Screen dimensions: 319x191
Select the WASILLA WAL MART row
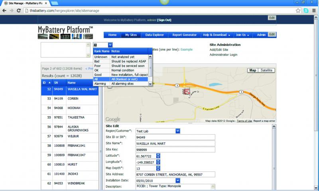coord(70,91)
